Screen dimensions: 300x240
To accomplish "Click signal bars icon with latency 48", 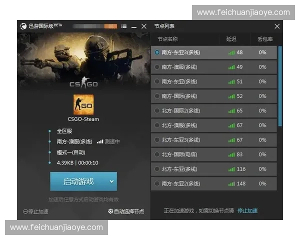I will coord(231,52).
